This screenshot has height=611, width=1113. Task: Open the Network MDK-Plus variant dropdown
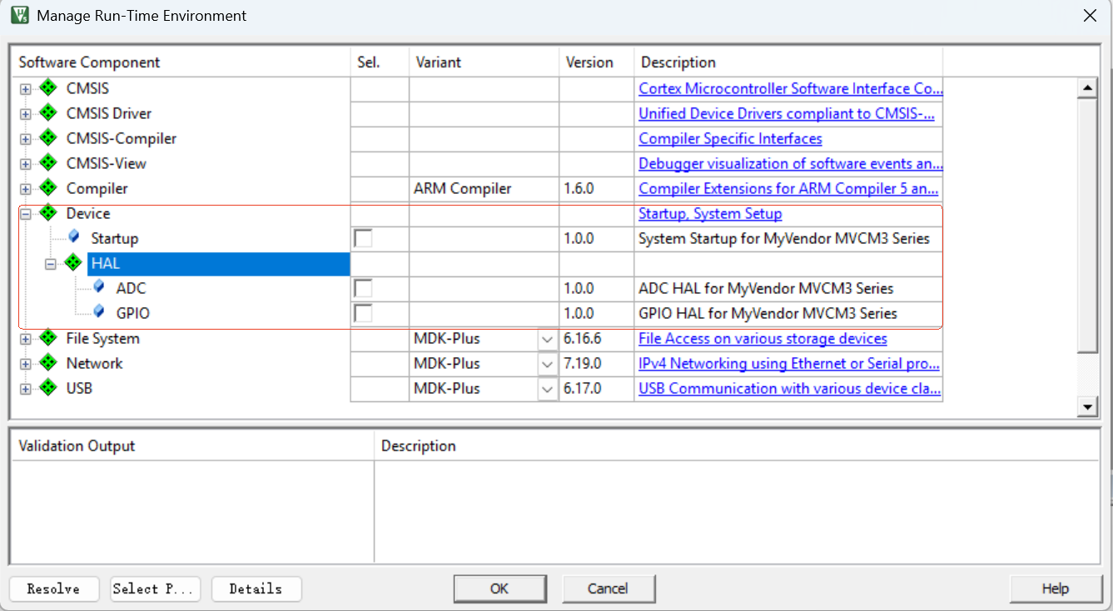pos(547,364)
